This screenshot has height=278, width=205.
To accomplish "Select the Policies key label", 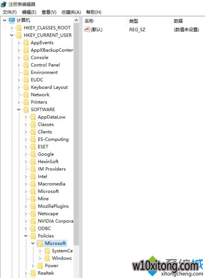I will [x=46, y=236].
